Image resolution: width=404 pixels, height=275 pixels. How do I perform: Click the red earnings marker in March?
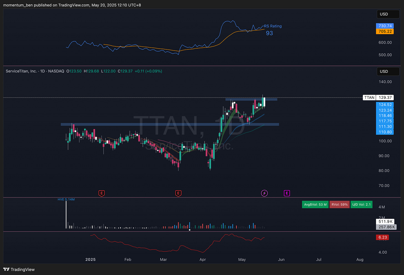178,193
